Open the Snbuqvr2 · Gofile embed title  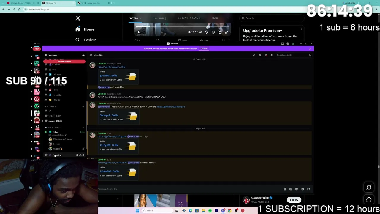(109, 115)
